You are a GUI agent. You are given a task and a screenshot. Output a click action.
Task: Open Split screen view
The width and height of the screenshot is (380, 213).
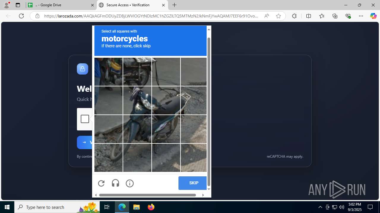tap(308, 16)
